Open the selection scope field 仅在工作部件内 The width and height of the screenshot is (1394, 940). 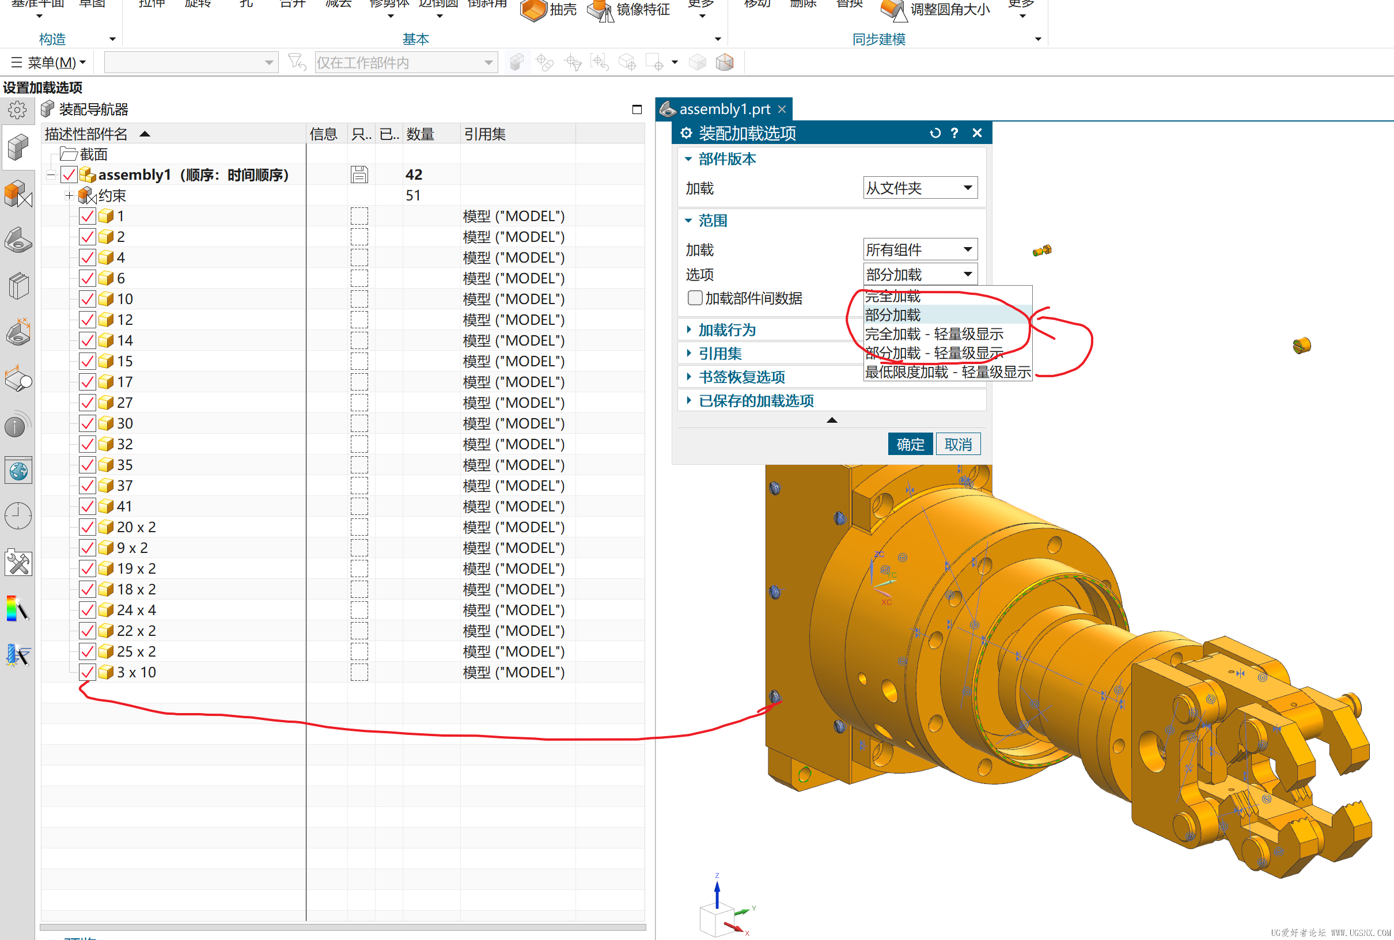click(x=406, y=62)
